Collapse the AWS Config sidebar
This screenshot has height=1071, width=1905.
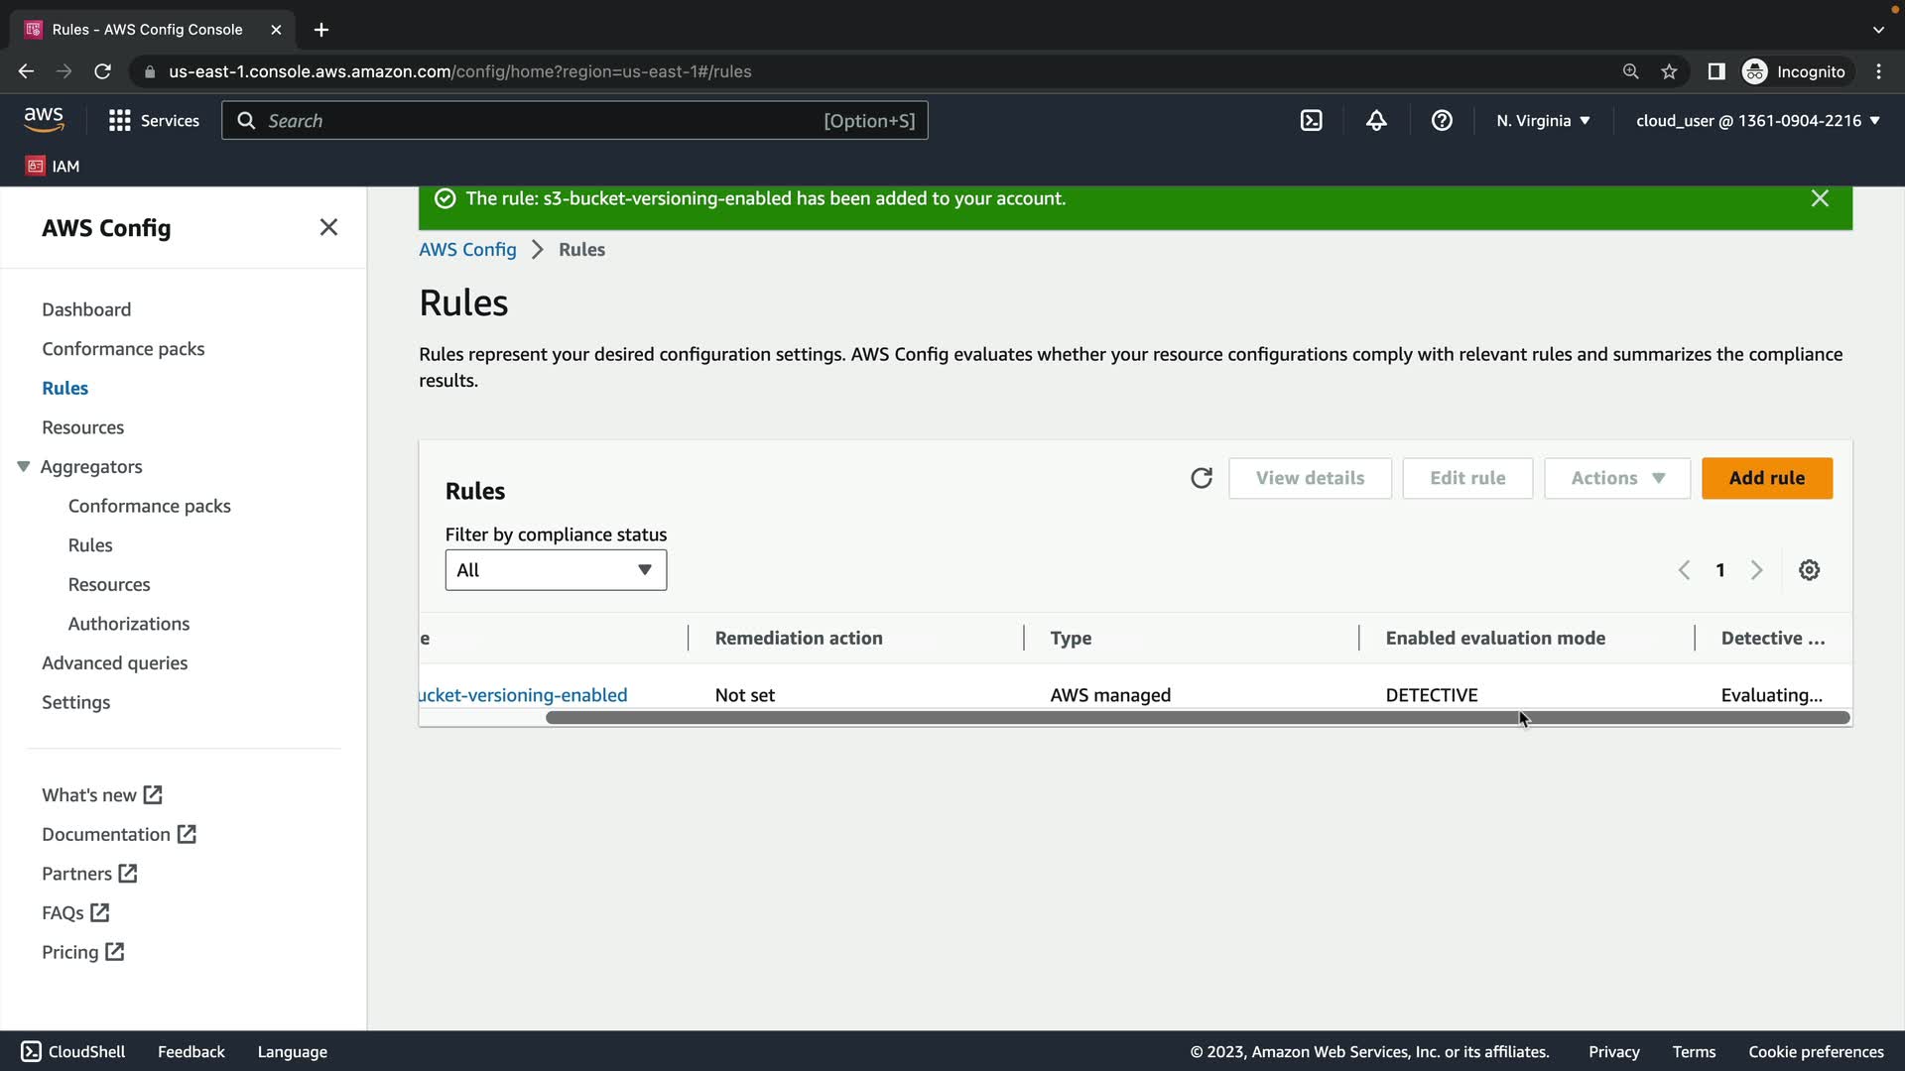click(328, 227)
